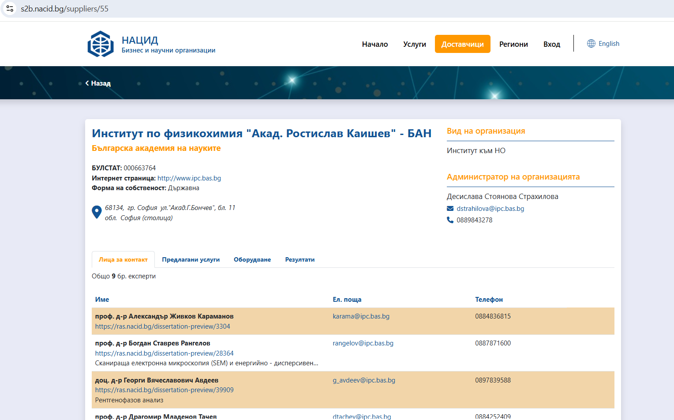The height and width of the screenshot is (420, 674).
Task: Click the browser address bar URL
Action: 64,9
